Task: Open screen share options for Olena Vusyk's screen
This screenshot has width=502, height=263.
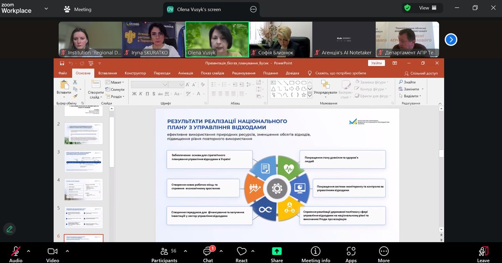Action: (253, 9)
